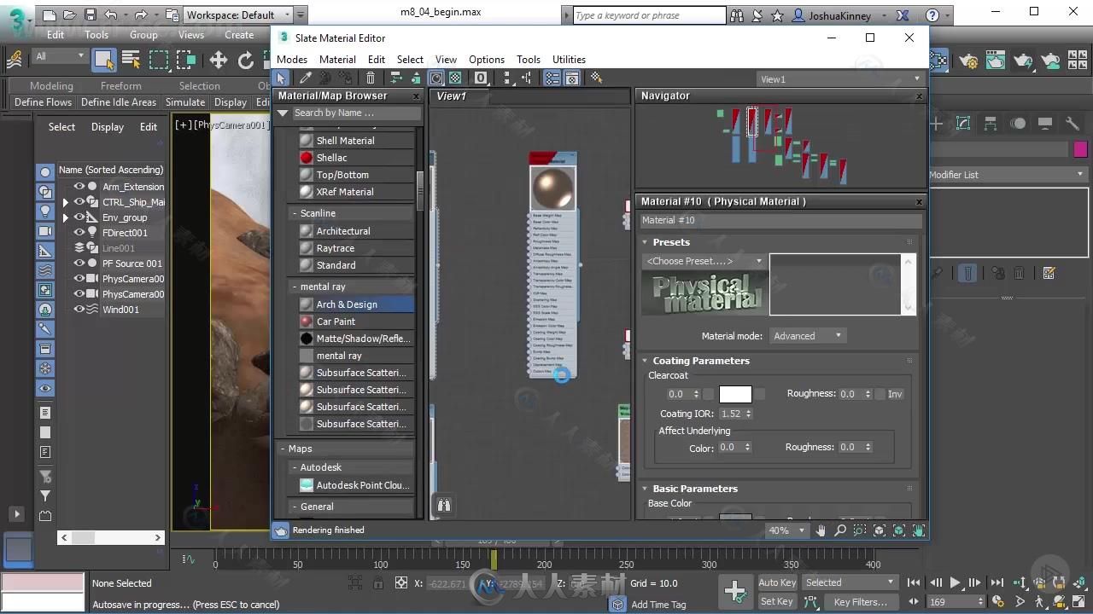Screen dimensions: 1093x614
Task: Collapse the Coating Parameters rollout
Action: click(x=700, y=361)
